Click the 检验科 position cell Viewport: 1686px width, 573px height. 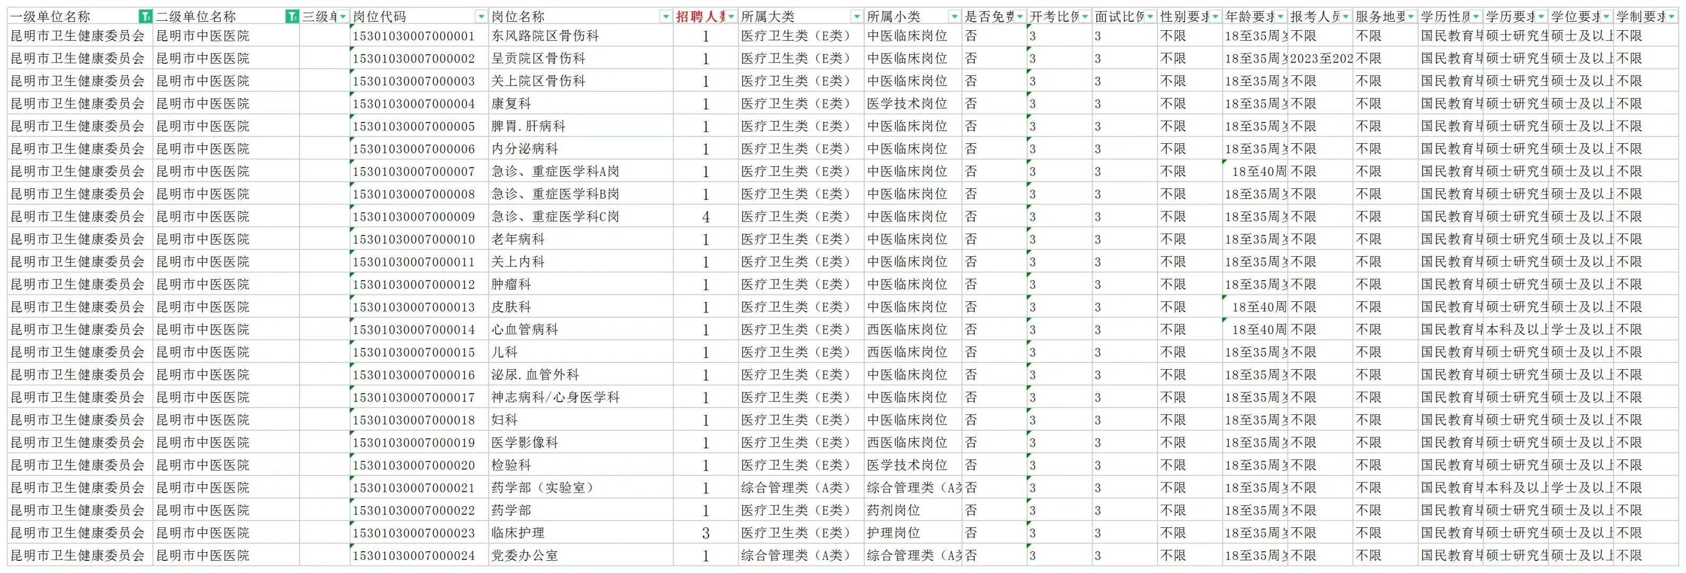point(581,465)
